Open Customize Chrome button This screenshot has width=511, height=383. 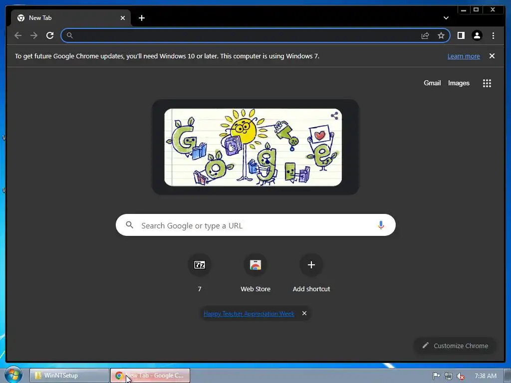455,346
